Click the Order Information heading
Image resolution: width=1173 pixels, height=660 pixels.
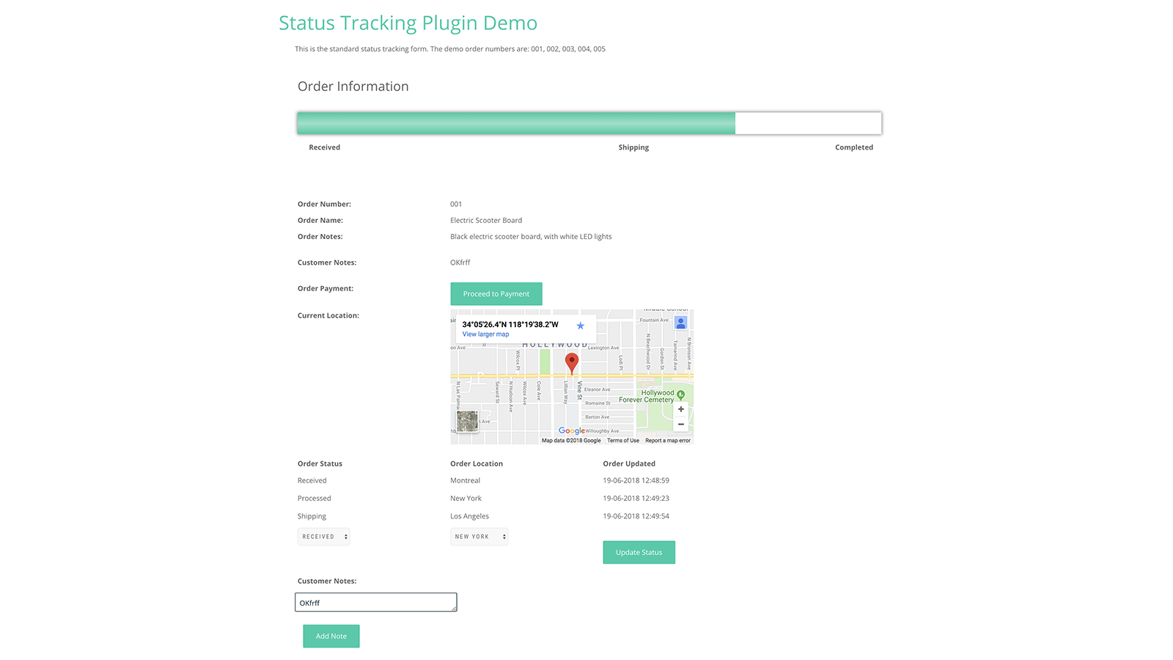point(353,87)
